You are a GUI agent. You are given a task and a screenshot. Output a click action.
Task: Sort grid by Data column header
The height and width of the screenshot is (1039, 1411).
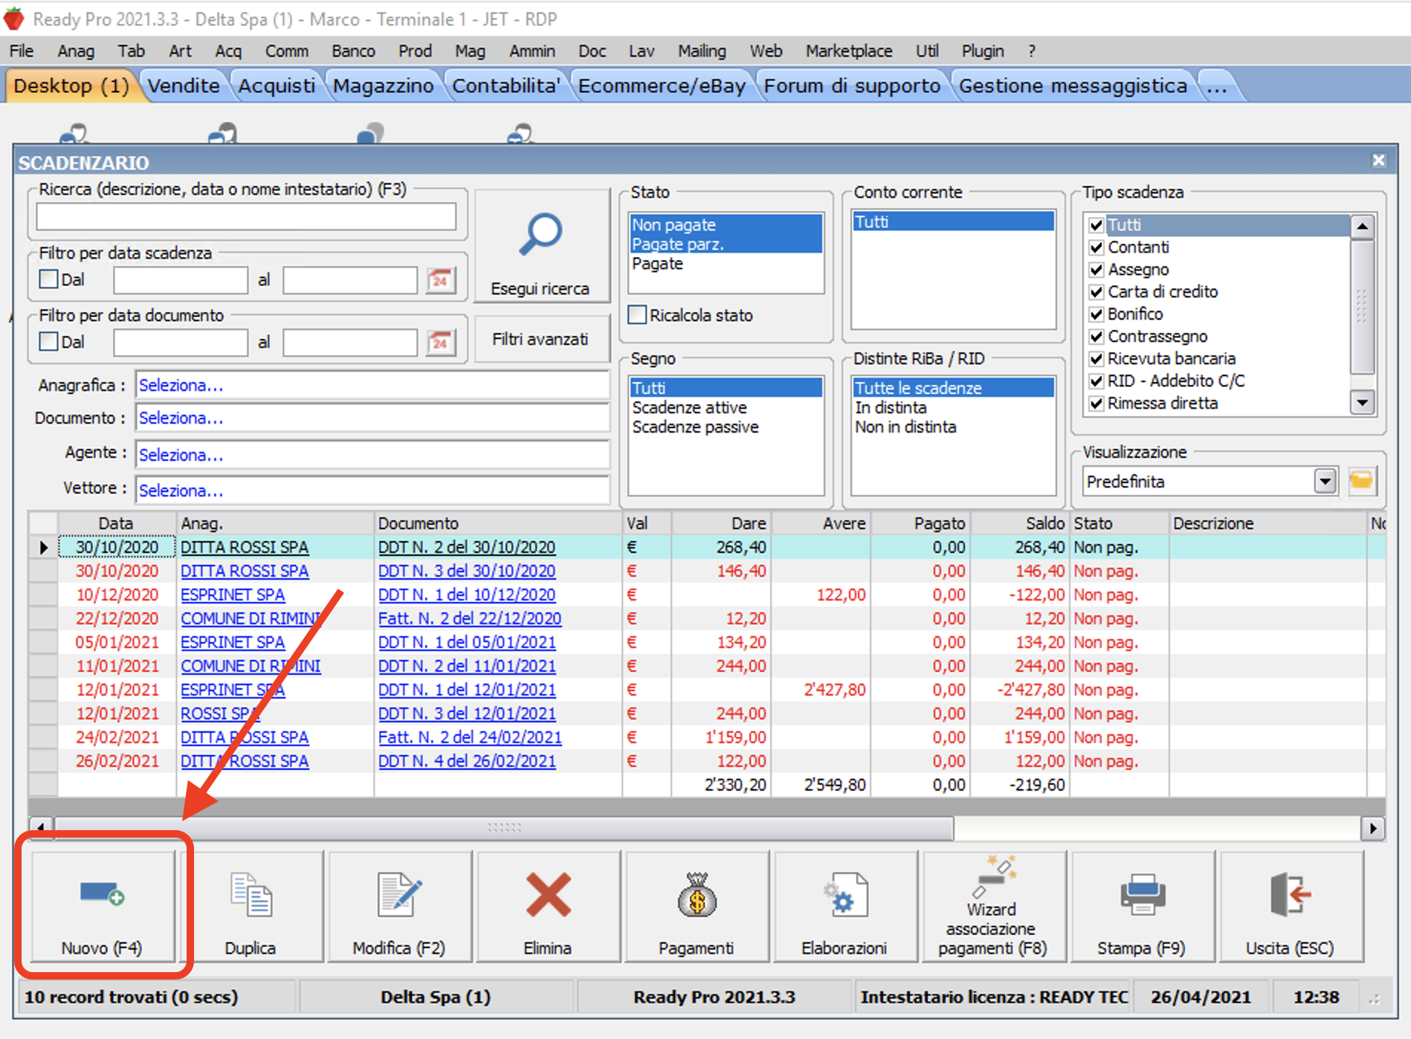(x=117, y=523)
